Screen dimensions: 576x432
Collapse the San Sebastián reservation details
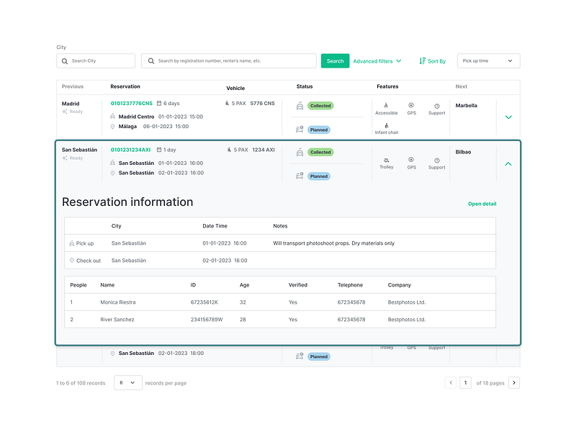[508, 164]
